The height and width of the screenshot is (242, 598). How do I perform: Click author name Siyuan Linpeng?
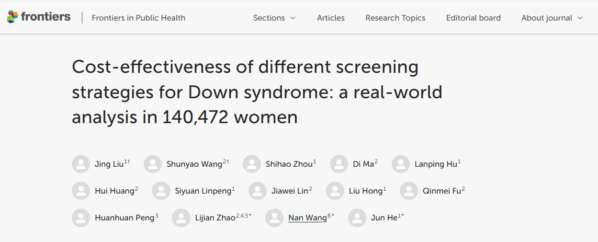(203, 191)
